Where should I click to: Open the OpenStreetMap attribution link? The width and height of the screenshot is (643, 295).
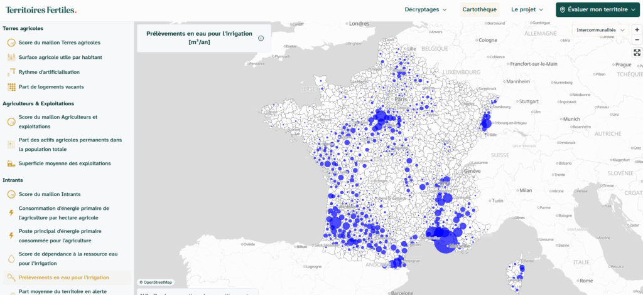(x=156, y=282)
